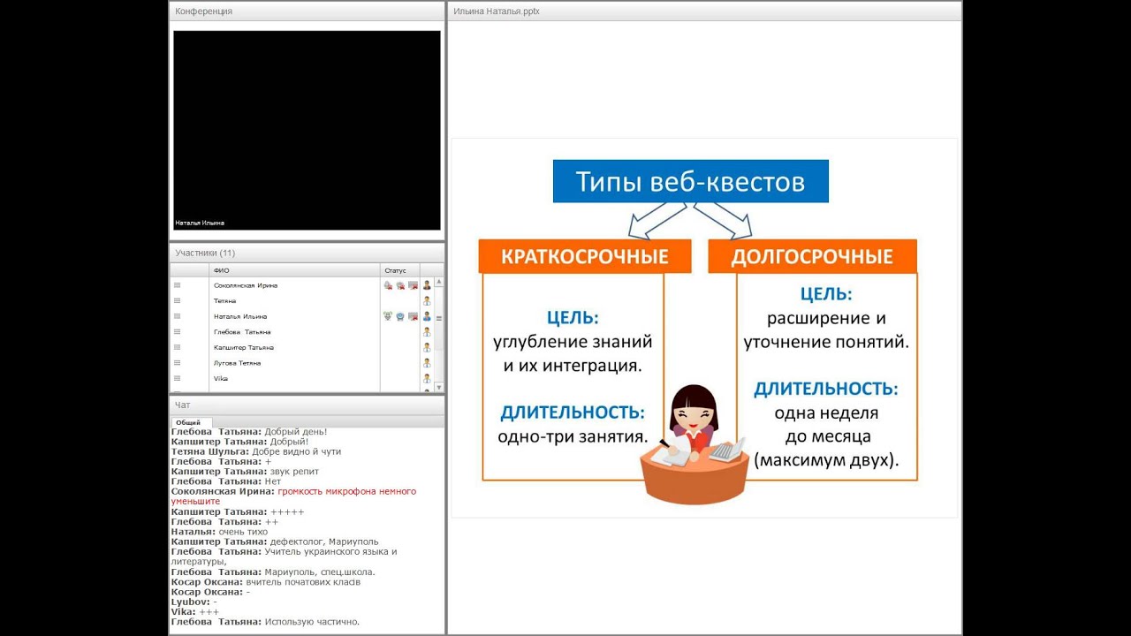Click role avatar icon of Vika
This screenshot has height=636, width=1131.
pyautogui.click(x=427, y=378)
